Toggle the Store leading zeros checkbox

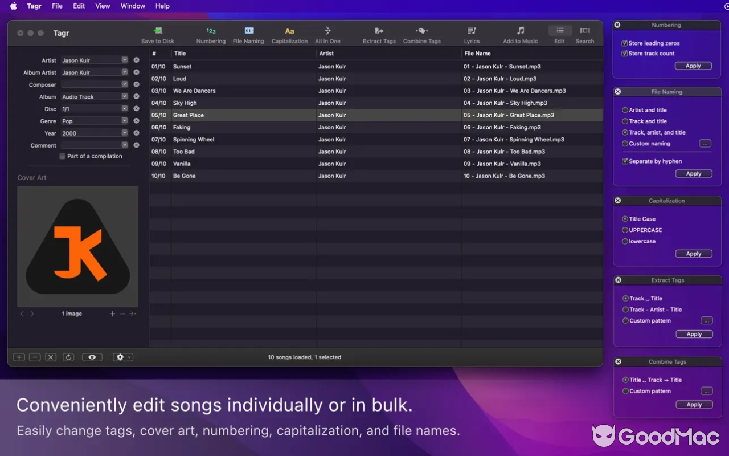coord(625,43)
